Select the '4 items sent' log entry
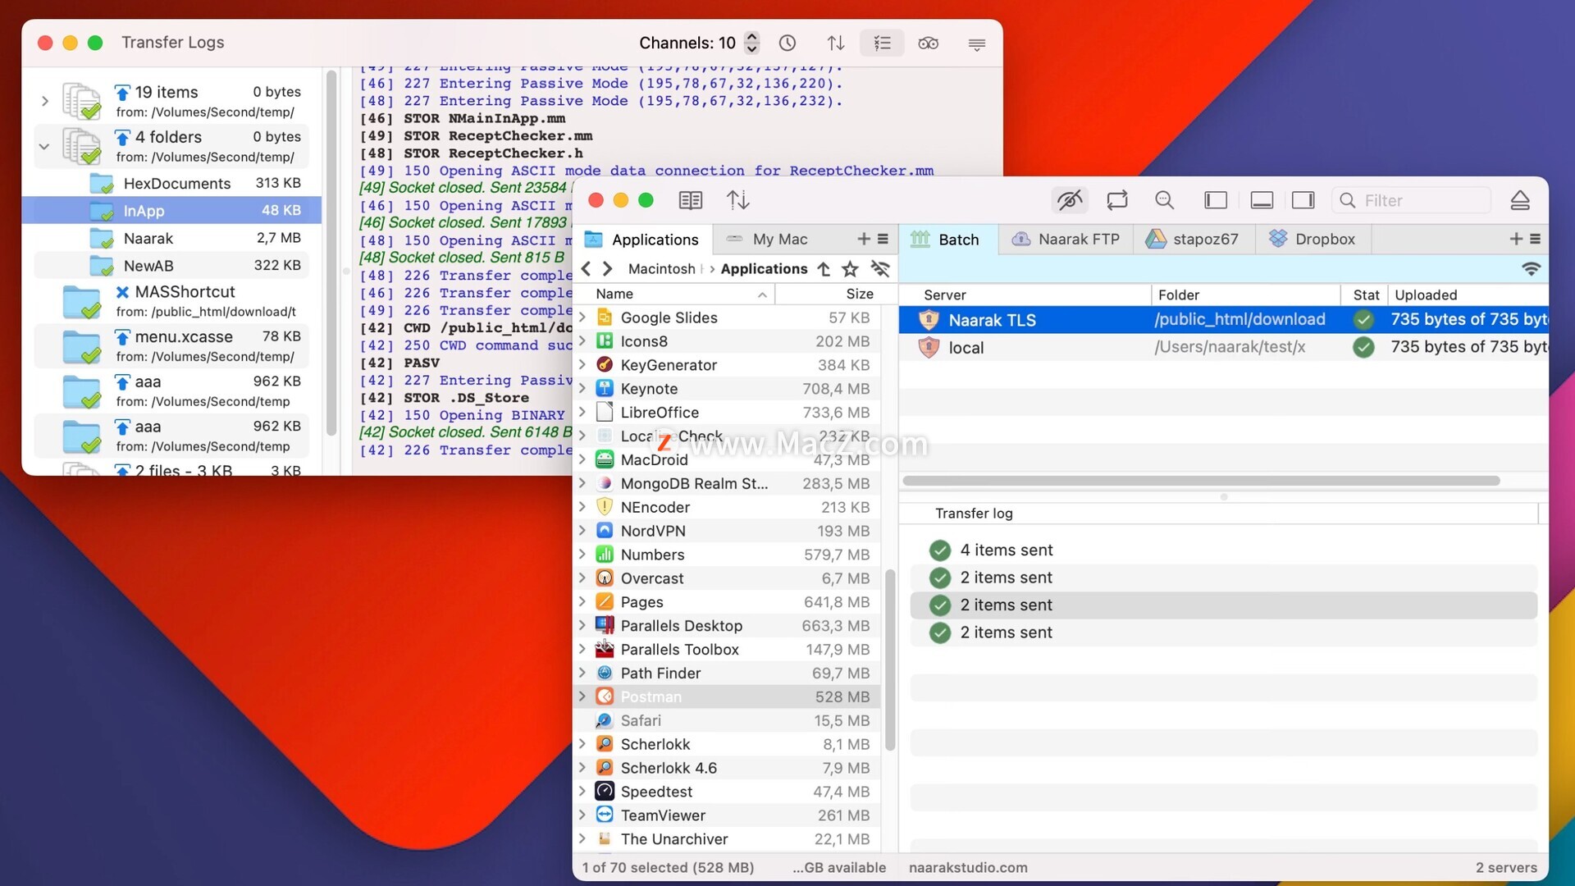 coord(1223,550)
